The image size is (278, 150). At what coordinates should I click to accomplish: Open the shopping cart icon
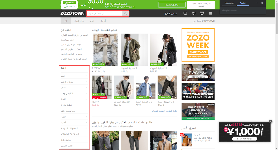202,14
